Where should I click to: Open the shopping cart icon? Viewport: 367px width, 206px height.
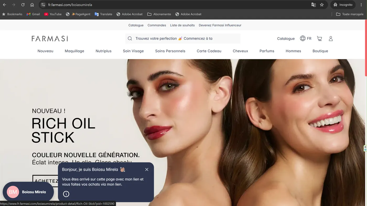(x=319, y=38)
